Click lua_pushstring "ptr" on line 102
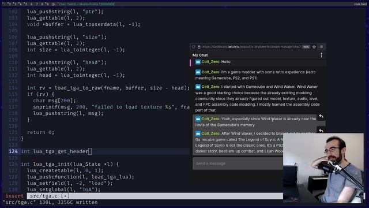This screenshot has height=208, width=369. point(65,12)
